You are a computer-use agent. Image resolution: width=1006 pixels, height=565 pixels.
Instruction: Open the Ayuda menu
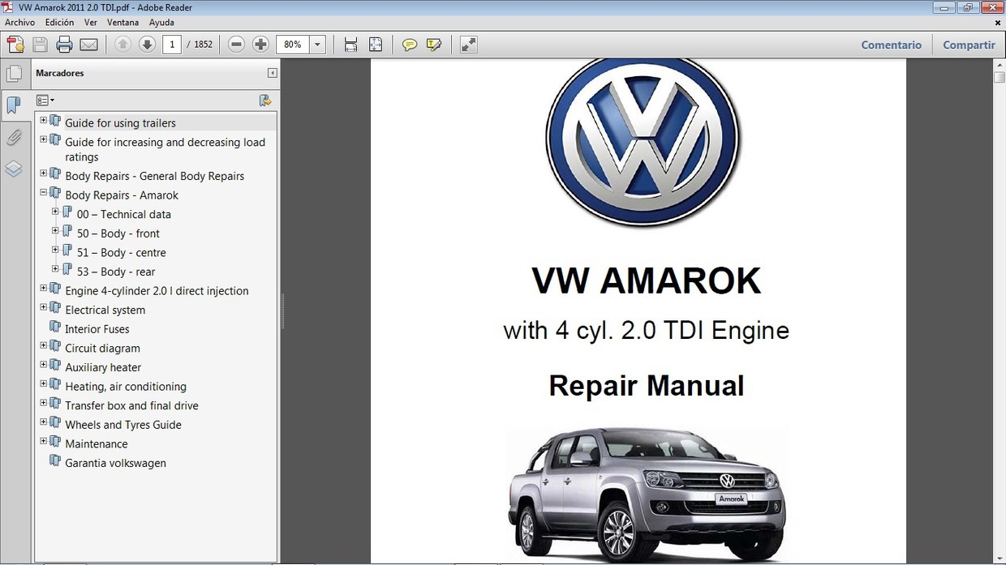click(161, 23)
